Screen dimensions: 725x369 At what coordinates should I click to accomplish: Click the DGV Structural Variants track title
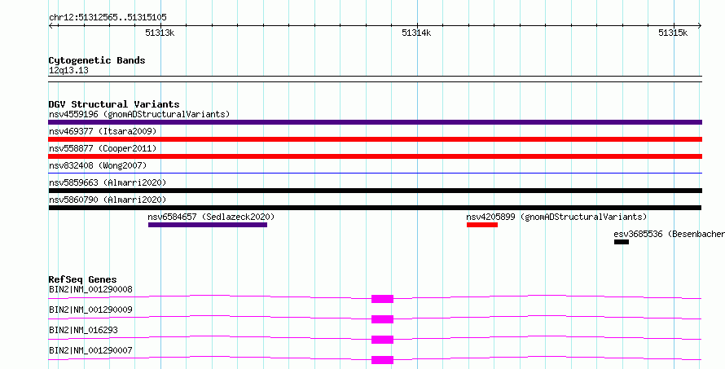tap(114, 104)
